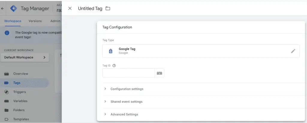Focus the Tag ID input field

click(x=128, y=73)
